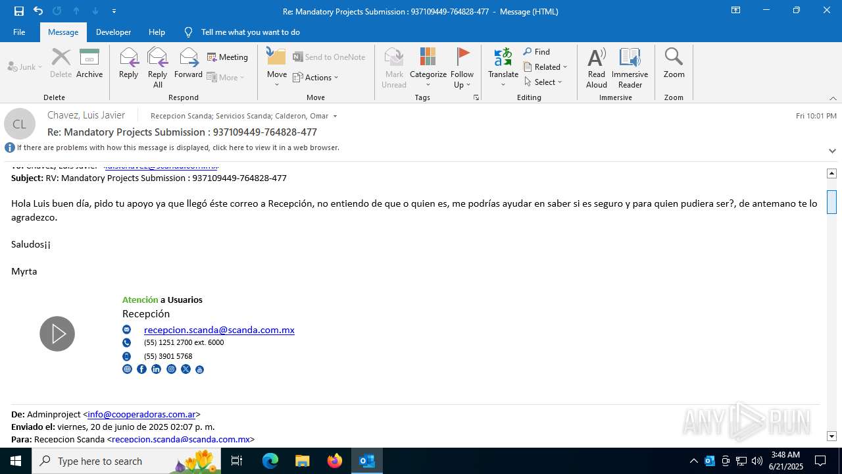Viewport: 842px width, 474px height.
Task: Open notification center
Action: point(820,461)
